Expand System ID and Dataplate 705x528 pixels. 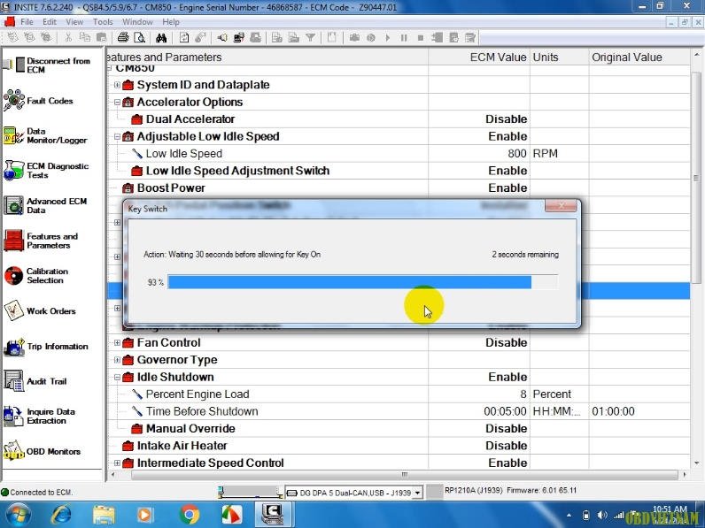point(117,85)
